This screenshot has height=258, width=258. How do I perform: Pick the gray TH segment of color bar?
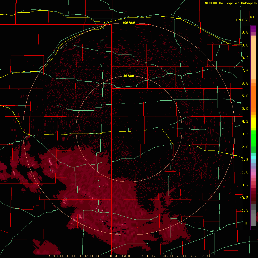pos(253,218)
